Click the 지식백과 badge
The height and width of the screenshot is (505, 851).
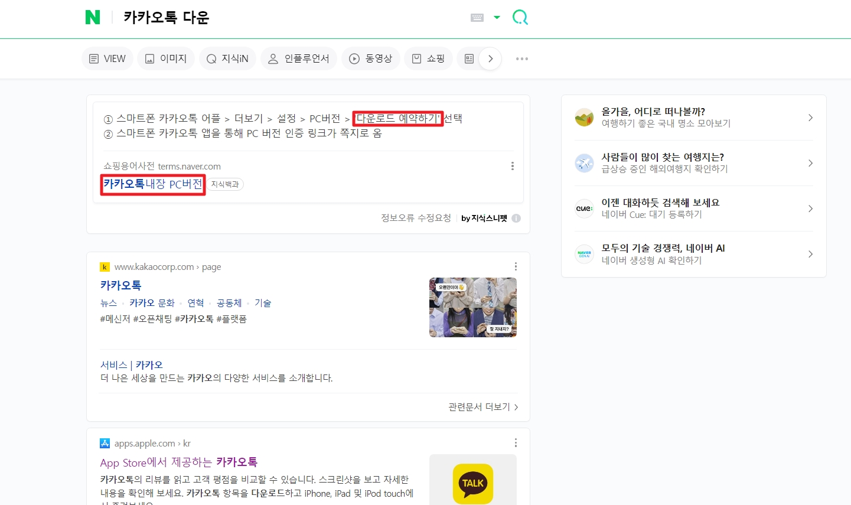point(224,184)
